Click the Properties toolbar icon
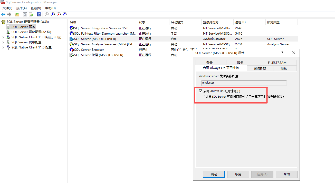Viewport: 335px width, 183px height. click(25, 14)
